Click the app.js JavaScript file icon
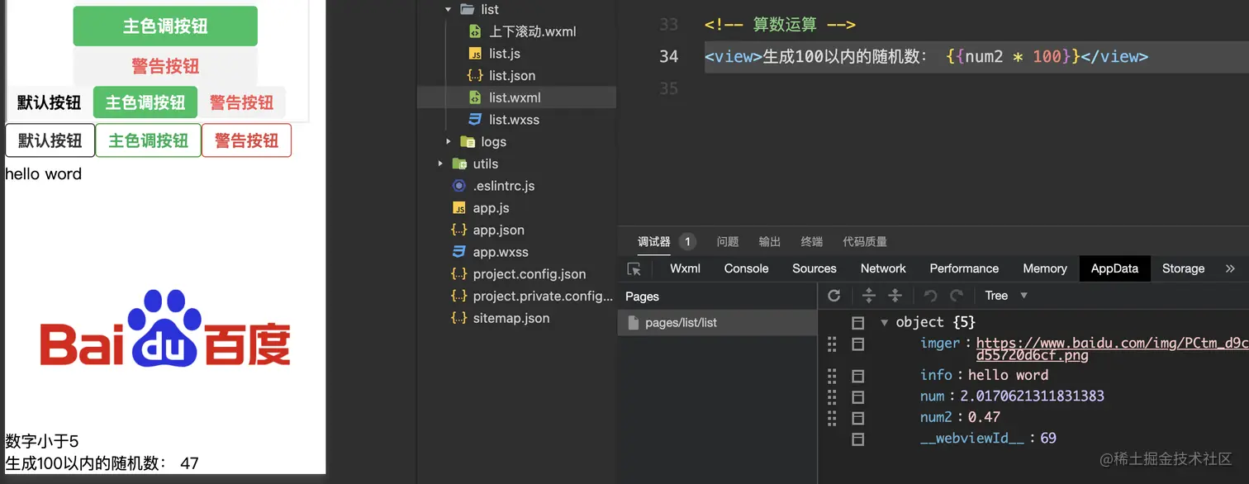 (459, 207)
